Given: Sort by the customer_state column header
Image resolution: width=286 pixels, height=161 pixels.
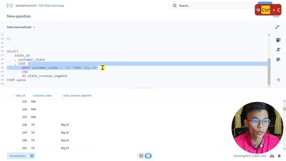Looking at the screenshot, I should pos(42,95).
